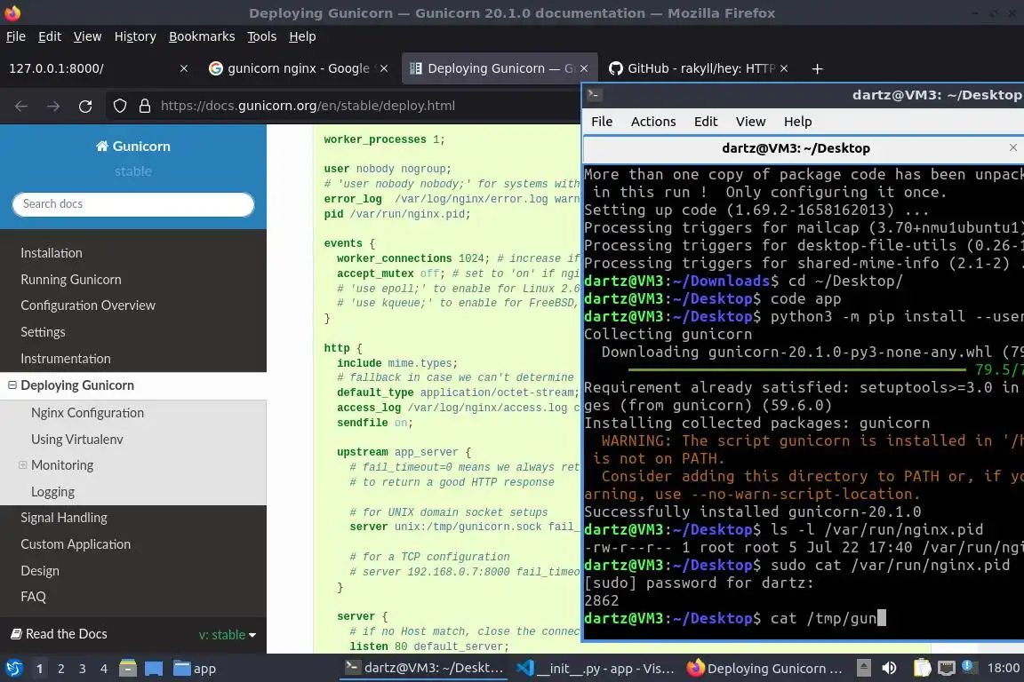Open Custom Application docs link
The image size is (1024, 682).
pos(76,543)
